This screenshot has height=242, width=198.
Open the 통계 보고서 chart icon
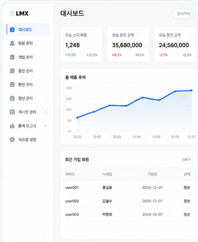pyautogui.click(x=12, y=126)
